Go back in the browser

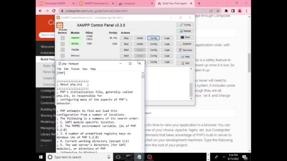40,11
